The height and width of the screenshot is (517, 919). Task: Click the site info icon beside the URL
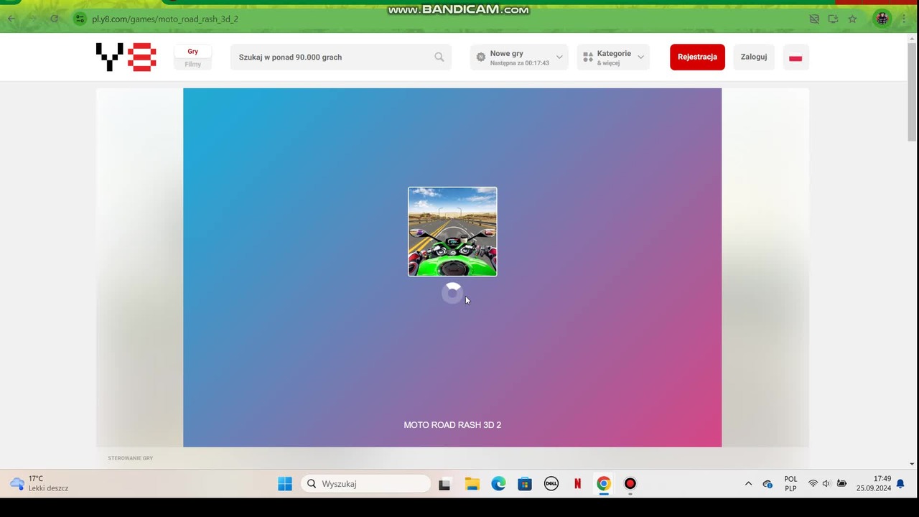[80, 19]
